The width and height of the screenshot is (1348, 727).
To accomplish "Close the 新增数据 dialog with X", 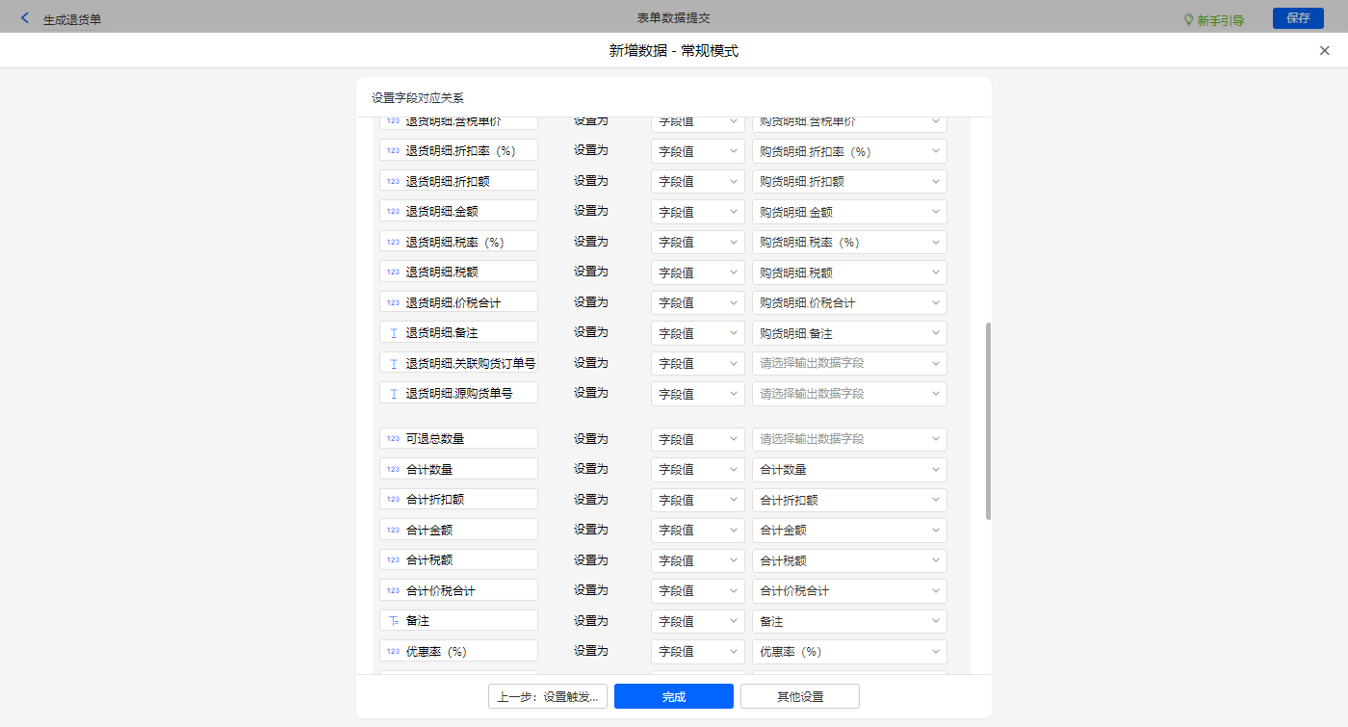I will [x=1324, y=51].
